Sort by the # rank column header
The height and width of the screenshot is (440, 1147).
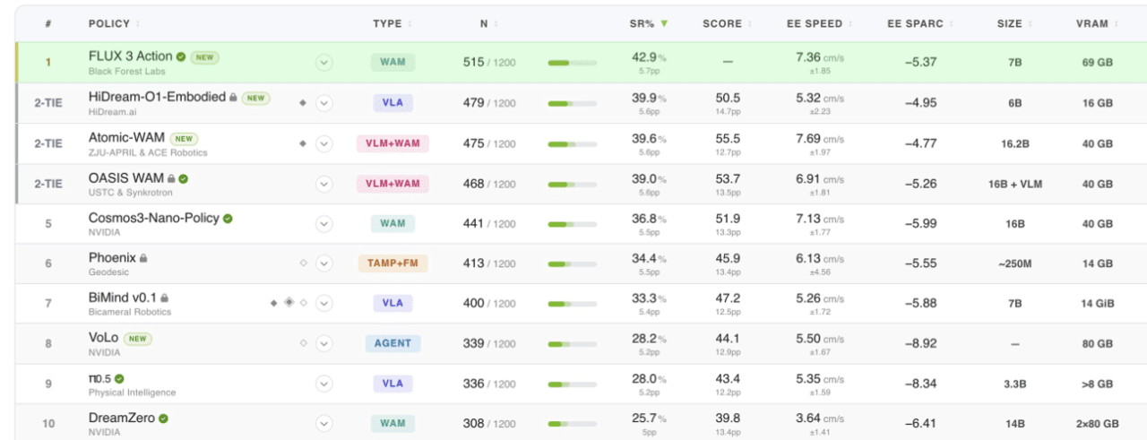pos(48,24)
